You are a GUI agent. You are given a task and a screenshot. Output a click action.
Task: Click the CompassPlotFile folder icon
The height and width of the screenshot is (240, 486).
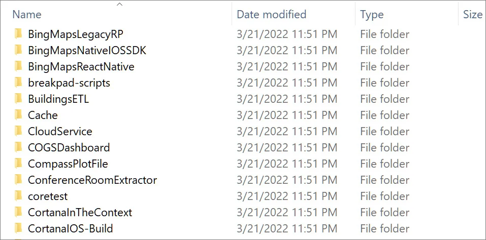click(19, 164)
